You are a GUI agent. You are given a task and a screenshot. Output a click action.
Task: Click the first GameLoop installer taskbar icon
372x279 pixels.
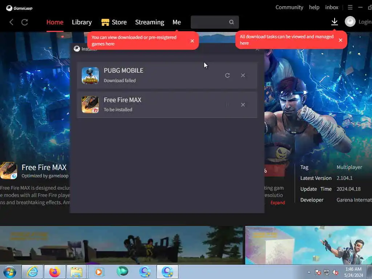pyautogui.click(x=145, y=272)
